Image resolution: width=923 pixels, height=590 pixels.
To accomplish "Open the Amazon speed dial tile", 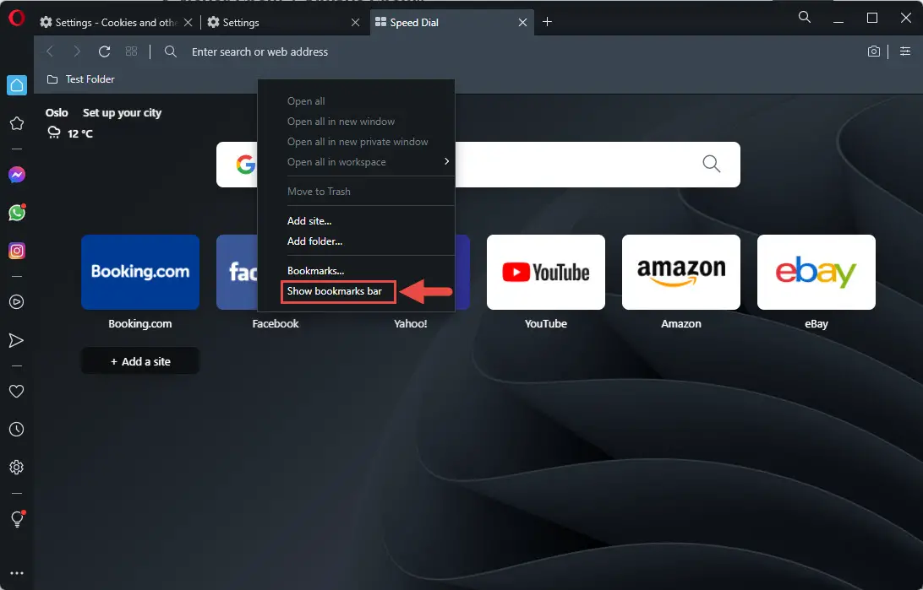I will (681, 272).
